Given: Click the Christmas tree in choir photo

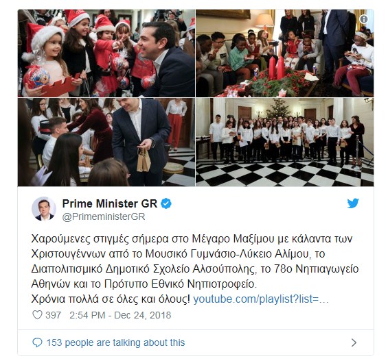Looking at the screenshot, I should [x=278, y=109].
